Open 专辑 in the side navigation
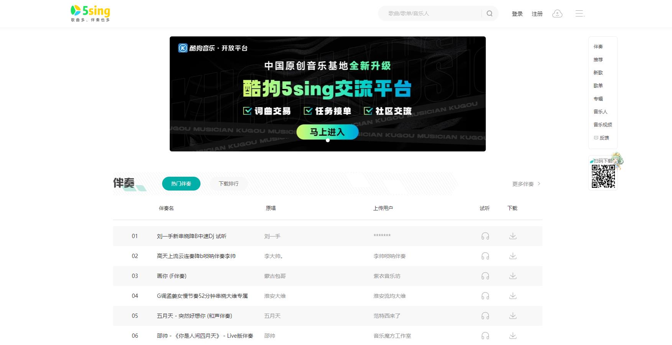 (x=598, y=99)
